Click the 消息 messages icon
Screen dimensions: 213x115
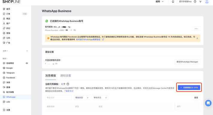(x=4, y=83)
